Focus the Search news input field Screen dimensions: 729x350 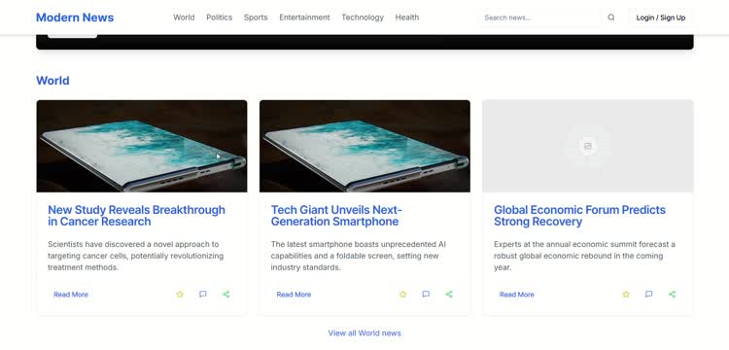point(539,17)
